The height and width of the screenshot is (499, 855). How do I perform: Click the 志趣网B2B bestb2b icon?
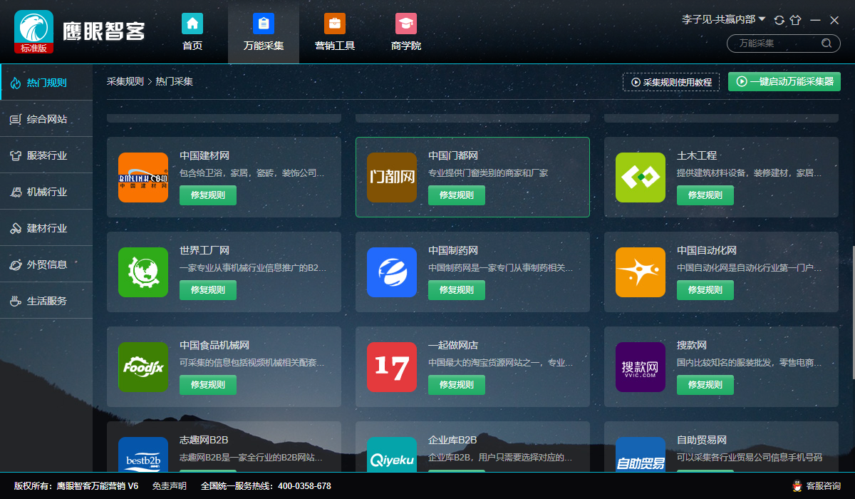pos(143,454)
